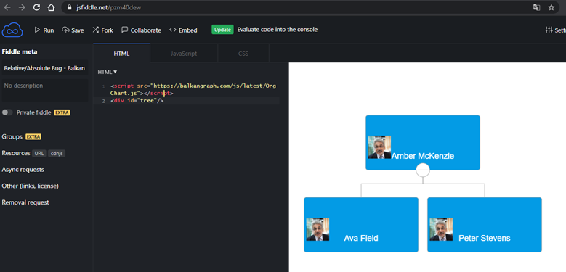Image resolution: width=566 pixels, height=272 pixels.
Task: Click Ava Field's photo thumbnail
Action: click(318, 229)
